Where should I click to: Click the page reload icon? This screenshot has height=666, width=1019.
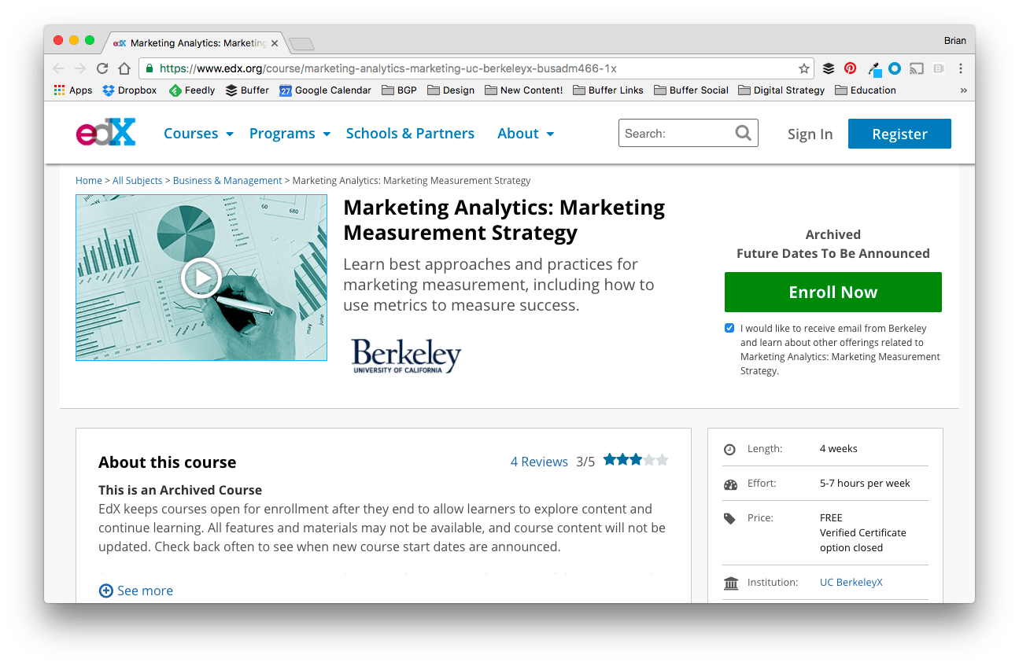tap(102, 68)
